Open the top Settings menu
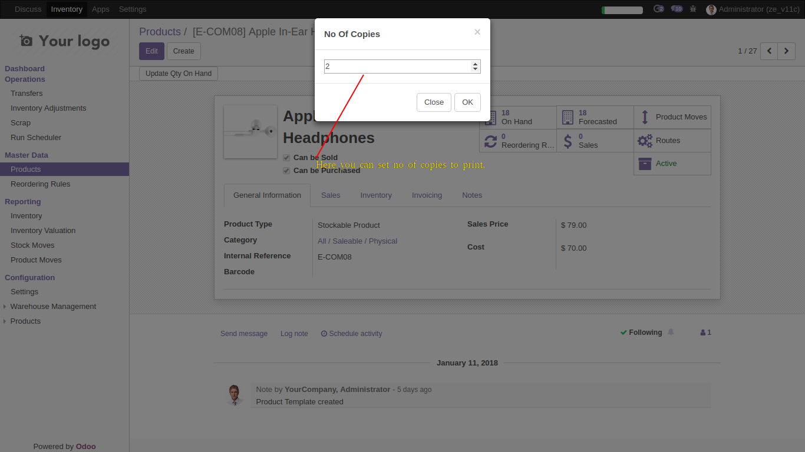Image resolution: width=805 pixels, height=452 pixels. 133,9
